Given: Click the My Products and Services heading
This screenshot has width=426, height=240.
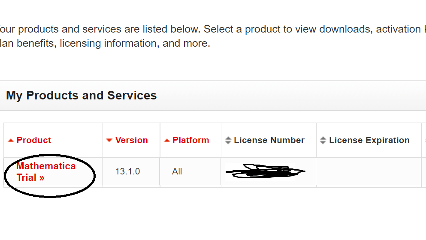Looking at the screenshot, I should [x=82, y=95].
